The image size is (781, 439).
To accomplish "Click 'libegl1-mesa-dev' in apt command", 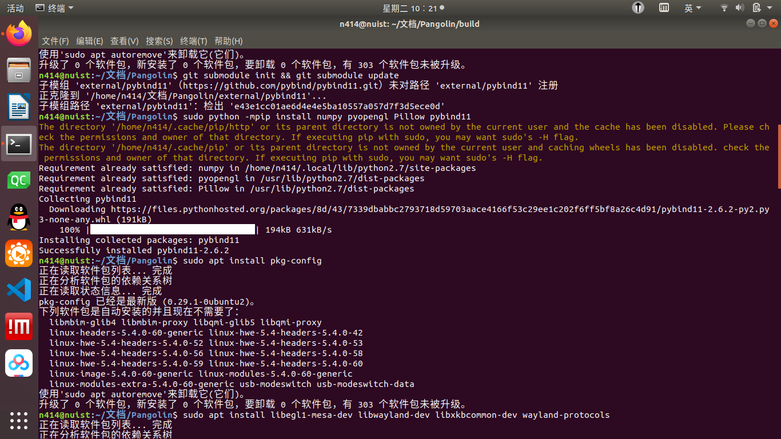I will click(312, 415).
